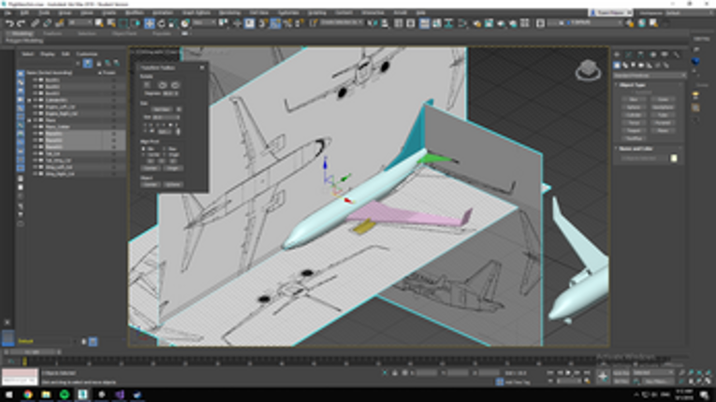Click the time slider bar
The width and height of the screenshot is (716, 402).
pos(32,352)
